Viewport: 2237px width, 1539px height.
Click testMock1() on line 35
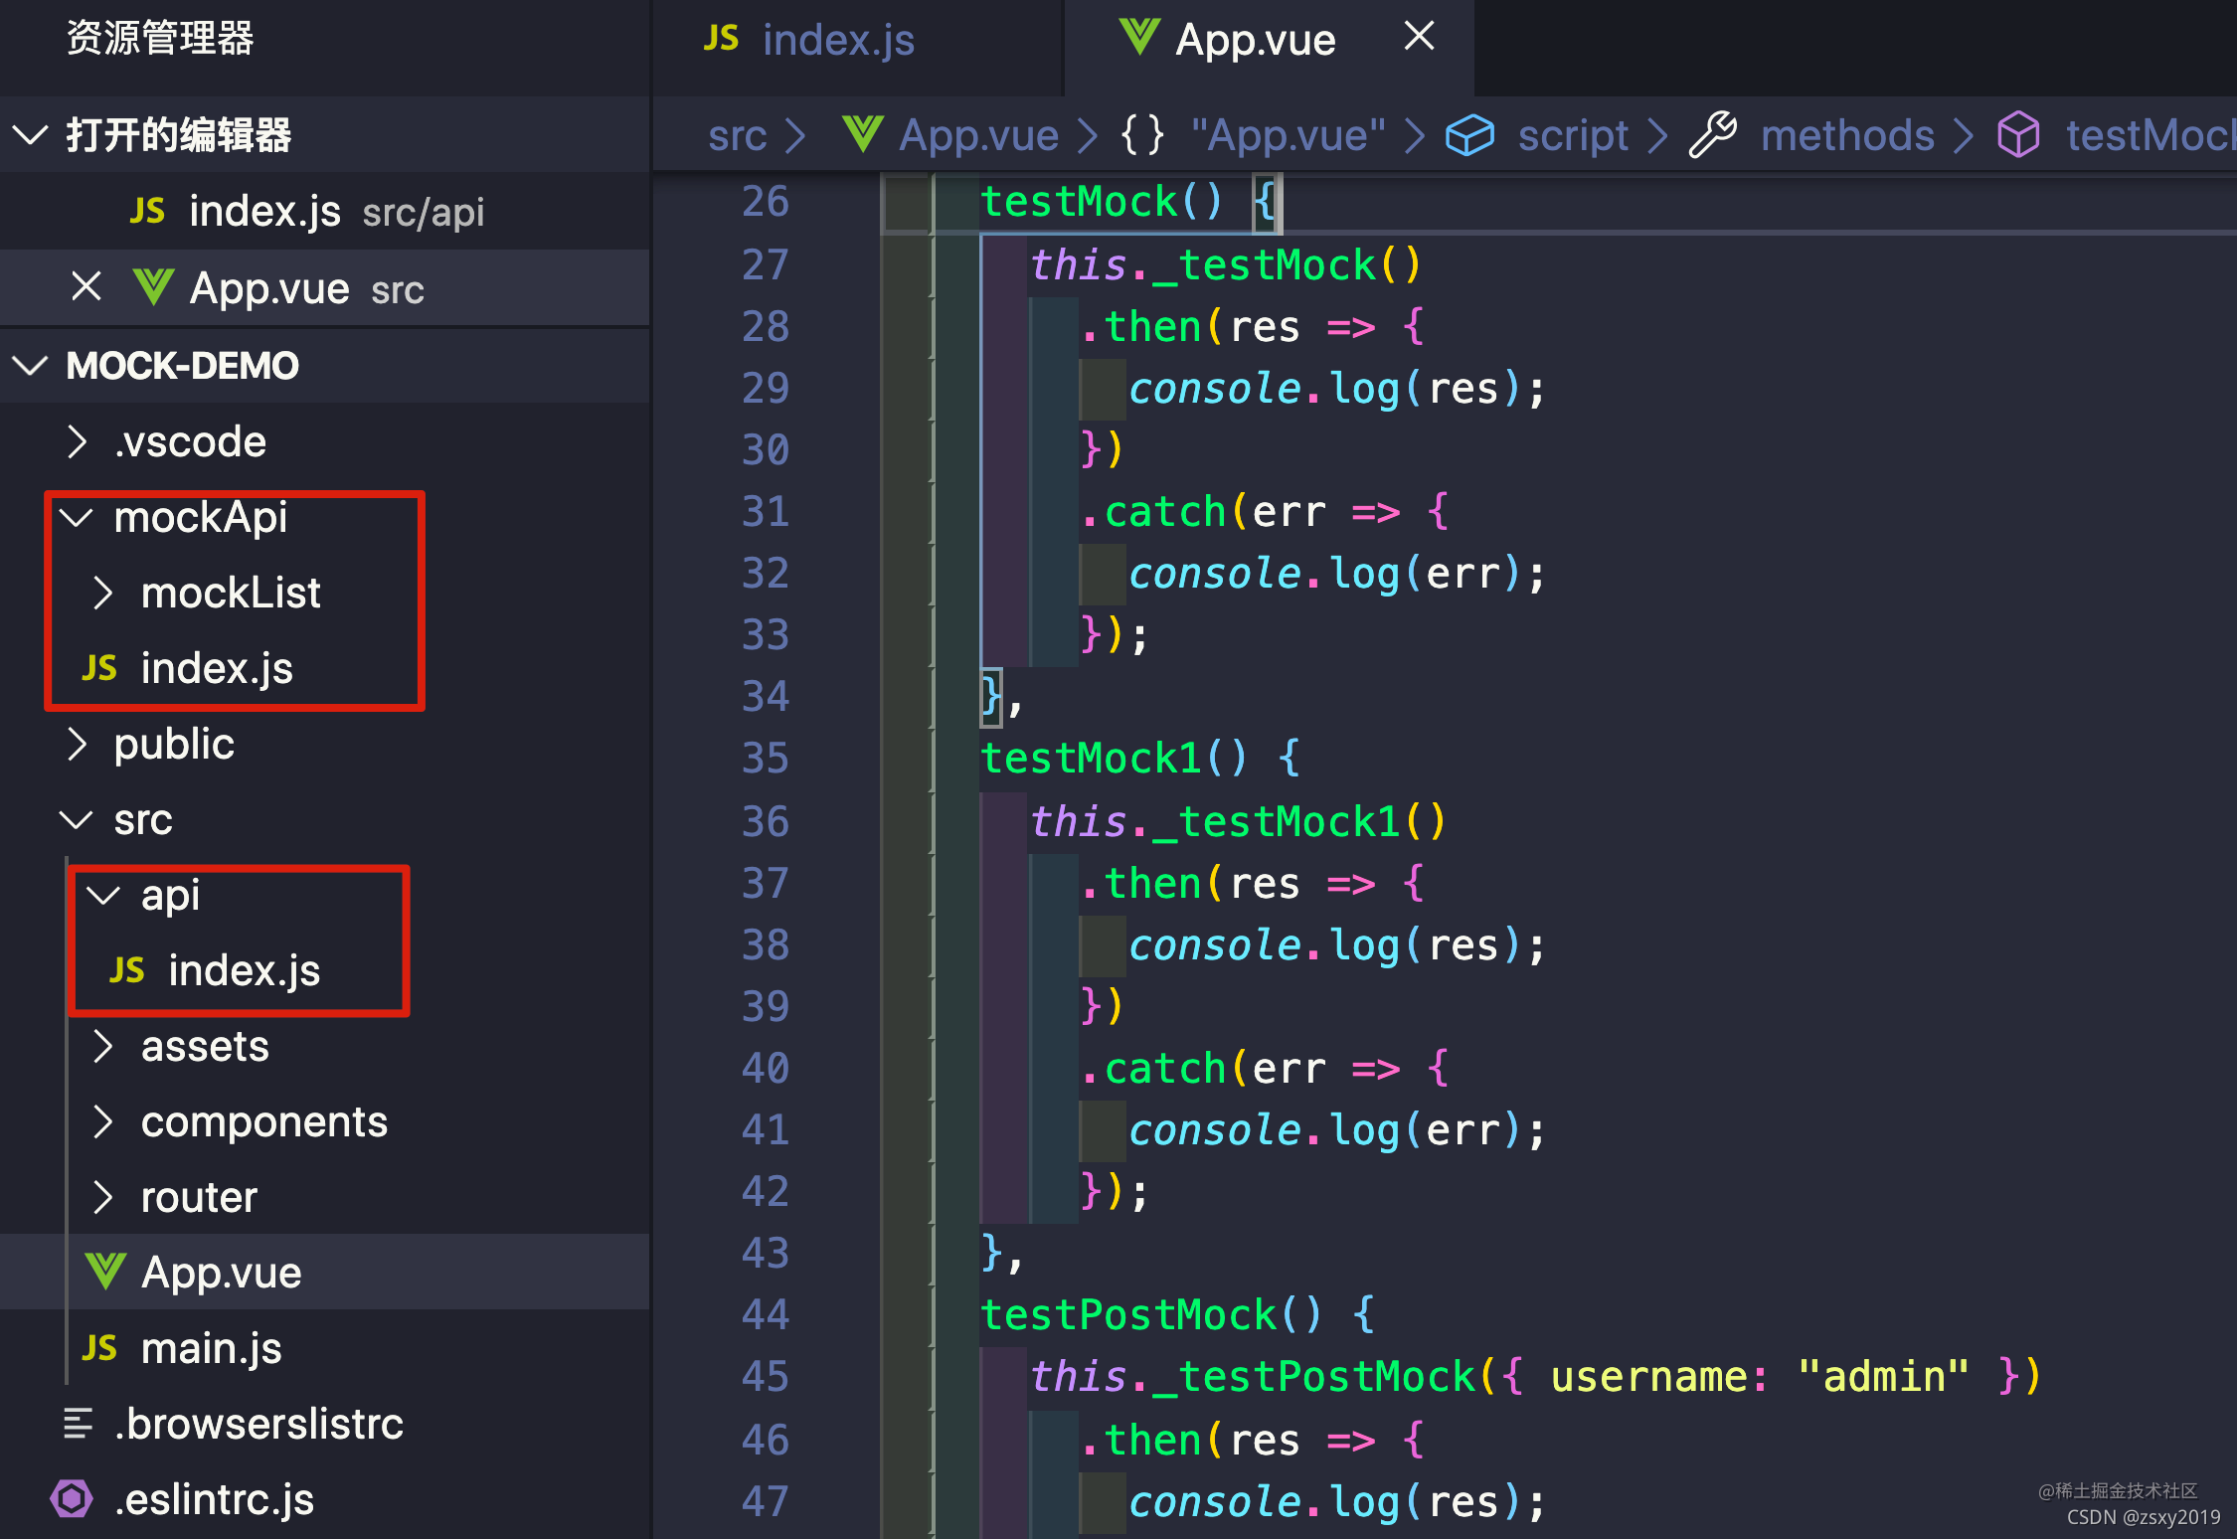(1113, 760)
